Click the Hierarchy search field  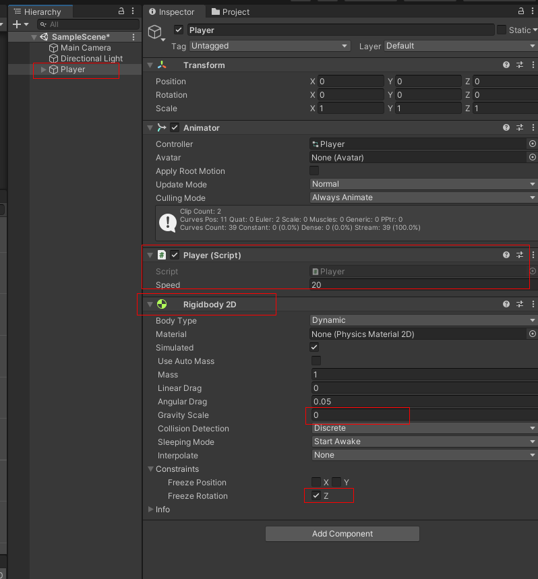click(88, 24)
